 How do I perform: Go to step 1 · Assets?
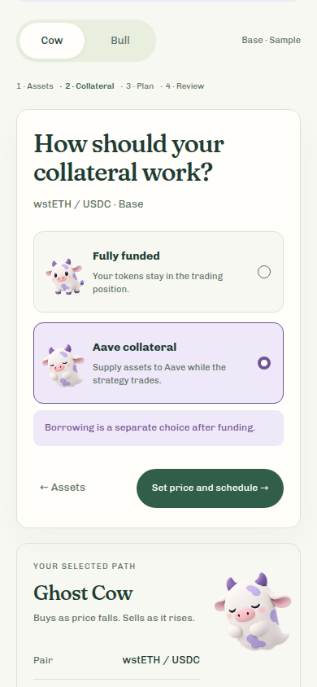35,86
